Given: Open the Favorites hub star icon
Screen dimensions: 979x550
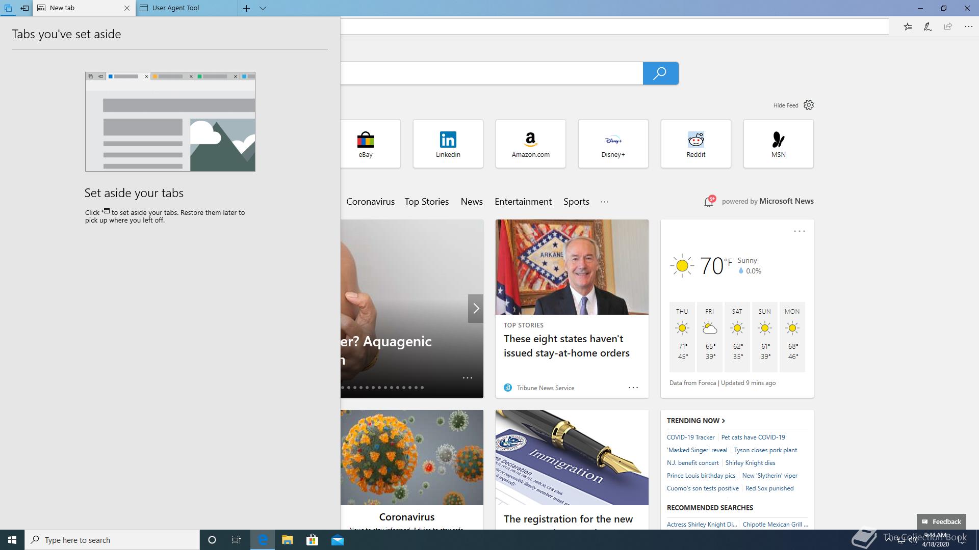Looking at the screenshot, I should pyautogui.click(x=908, y=26).
